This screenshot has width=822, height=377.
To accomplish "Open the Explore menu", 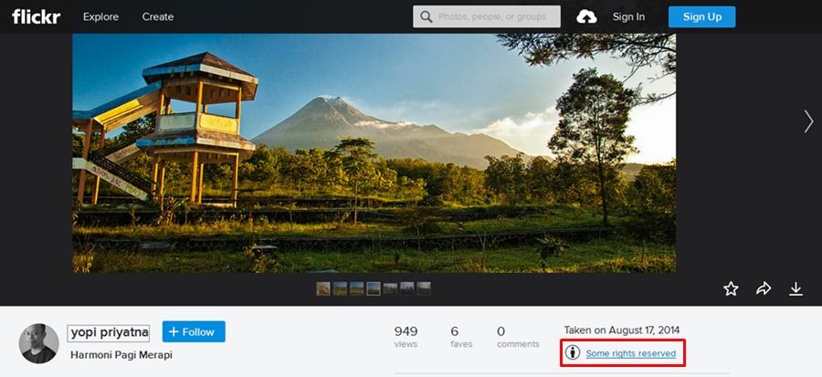I will point(100,16).
